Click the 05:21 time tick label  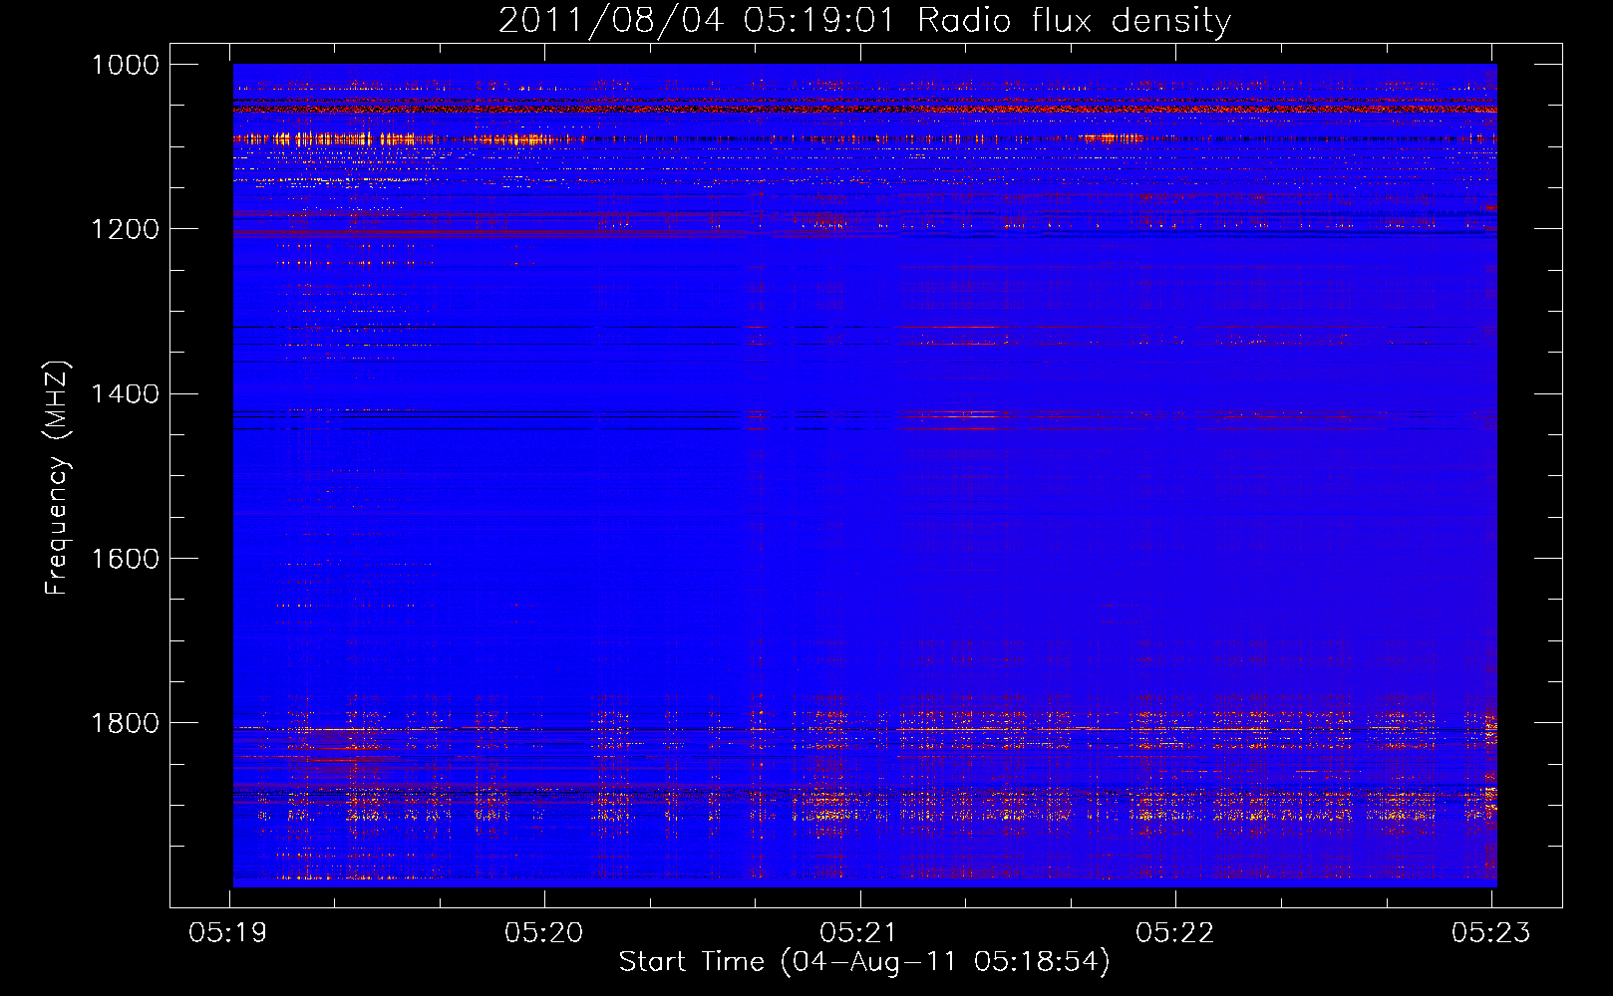tap(858, 933)
